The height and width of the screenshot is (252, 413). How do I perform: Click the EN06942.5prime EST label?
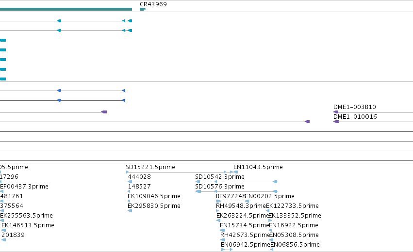click(x=246, y=245)
